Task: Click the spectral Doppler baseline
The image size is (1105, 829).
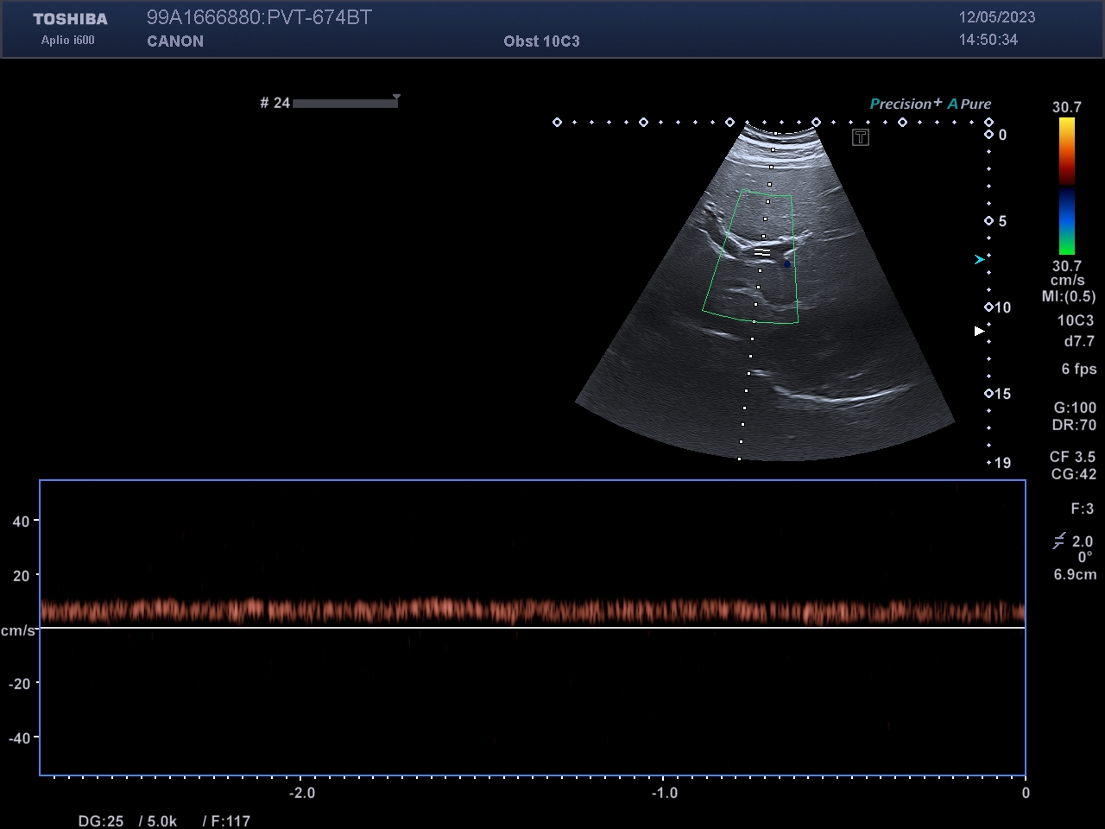Action: 532,627
